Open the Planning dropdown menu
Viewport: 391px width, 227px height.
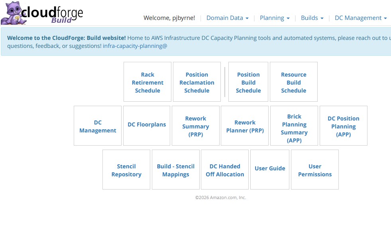click(274, 18)
